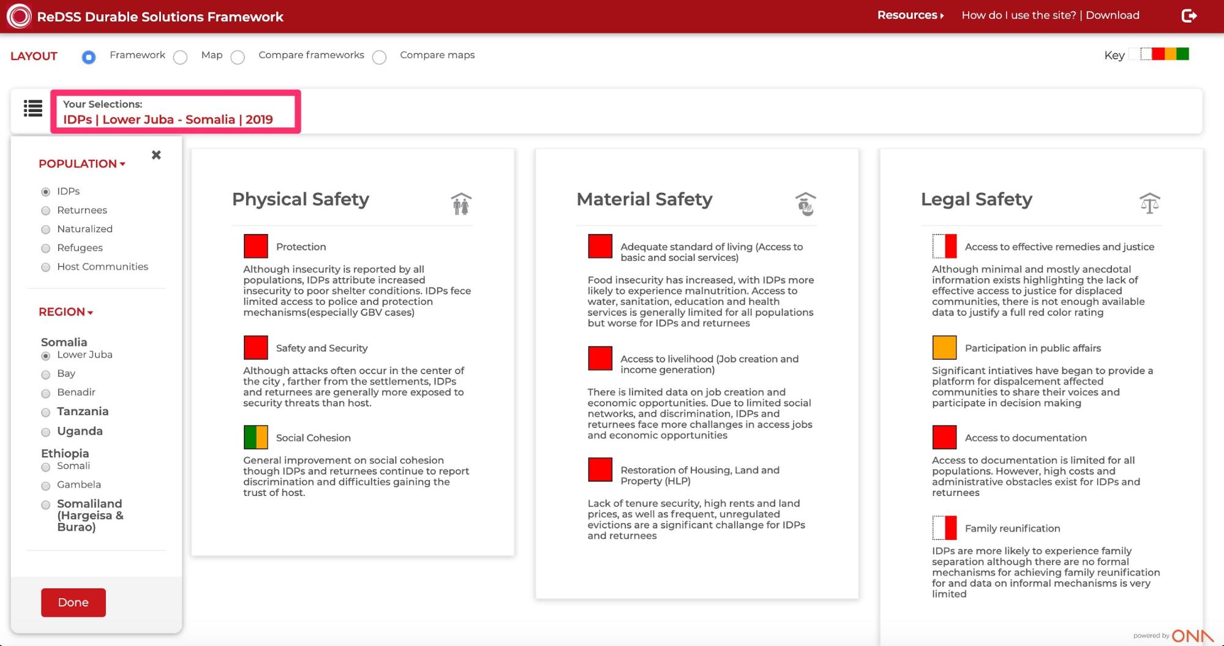Click the 'IDPs | Lower Juba - Somalia | 2019' selection

tap(168, 119)
